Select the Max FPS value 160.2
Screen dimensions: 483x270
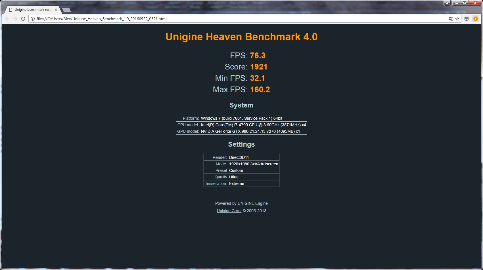click(x=260, y=89)
